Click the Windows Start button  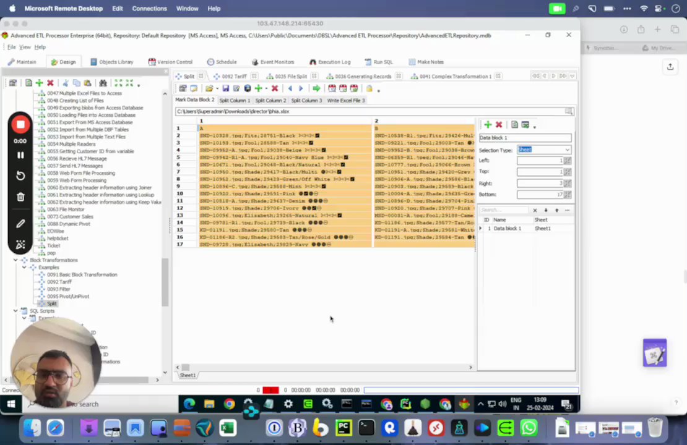point(11,404)
